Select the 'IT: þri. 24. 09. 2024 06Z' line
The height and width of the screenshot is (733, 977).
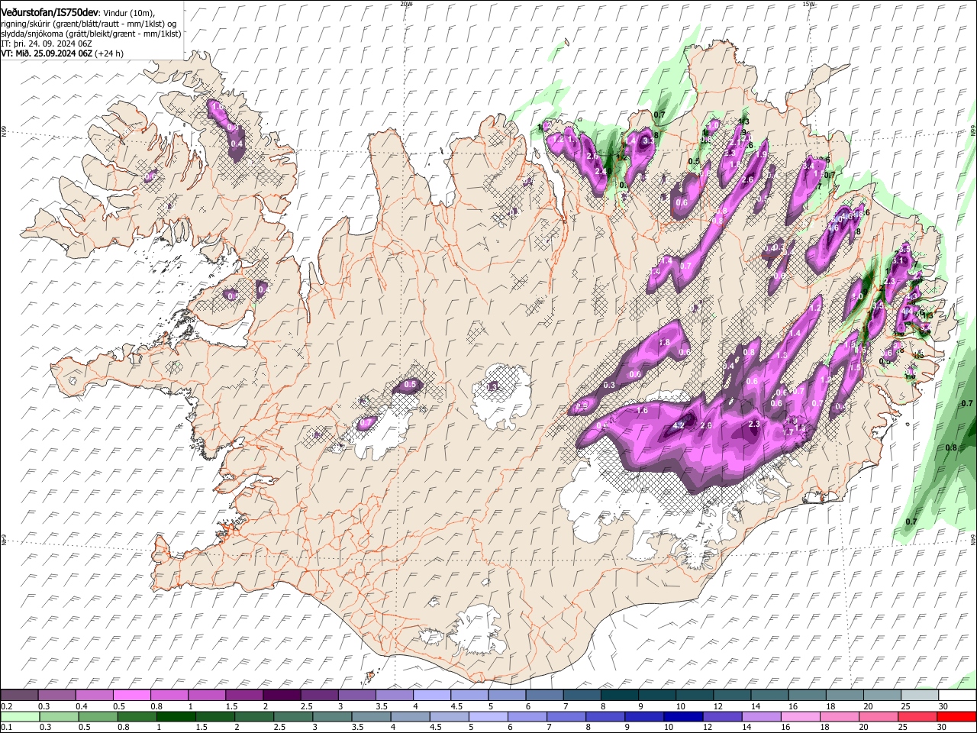pyautogui.click(x=47, y=44)
